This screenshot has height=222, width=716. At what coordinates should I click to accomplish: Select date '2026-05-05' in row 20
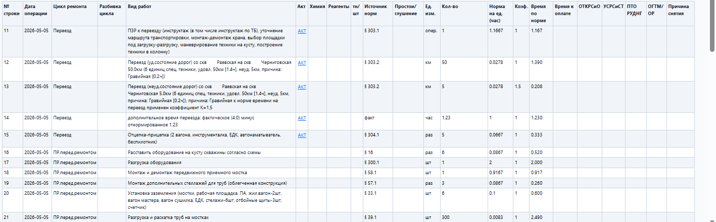point(37,200)
